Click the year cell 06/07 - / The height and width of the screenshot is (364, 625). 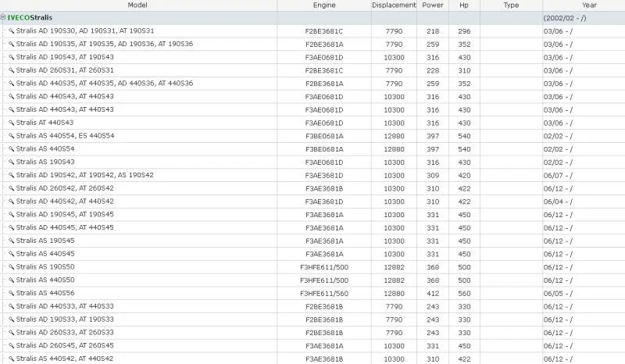pyautogui.click(x=558, y=176)
